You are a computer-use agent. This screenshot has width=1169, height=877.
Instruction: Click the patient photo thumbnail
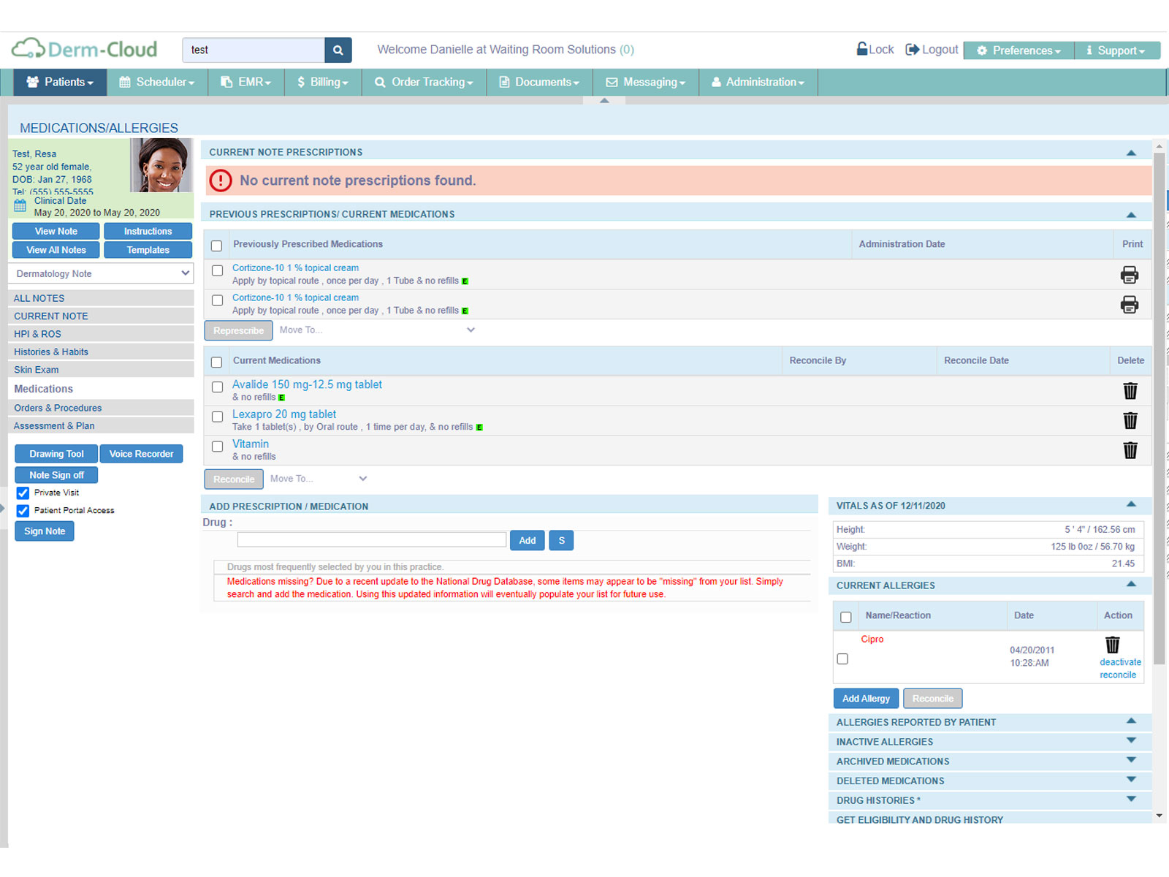point(161,165)
